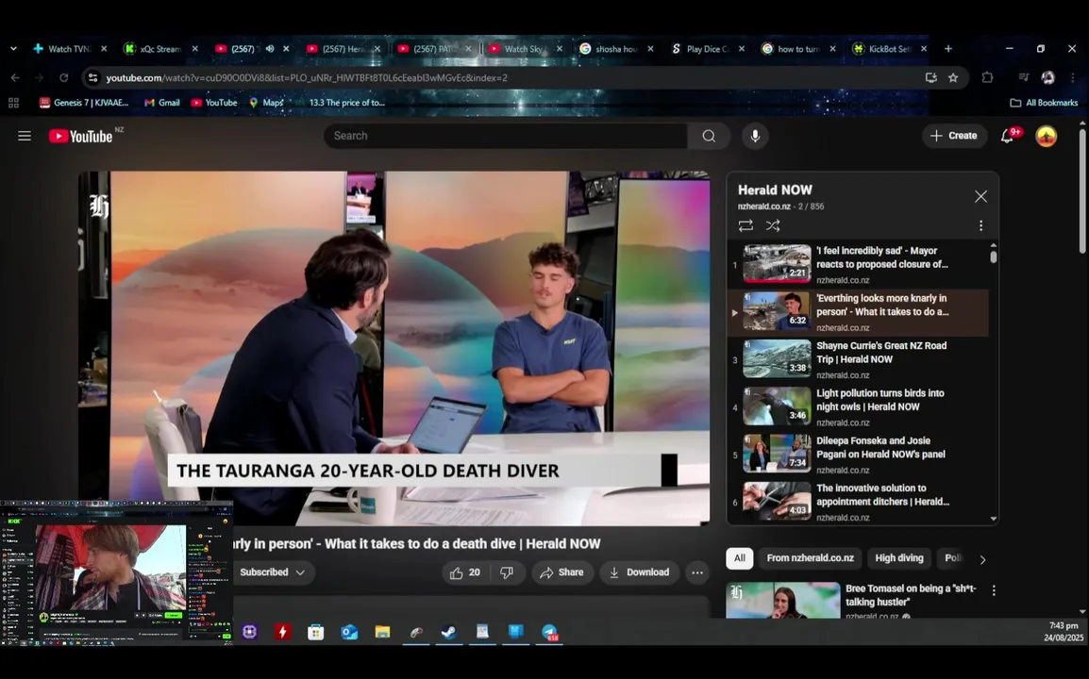Open Outlook from taskbar
Viewport: 1089px width, 679px height.
pyautogui.click(x=349, y=632)
